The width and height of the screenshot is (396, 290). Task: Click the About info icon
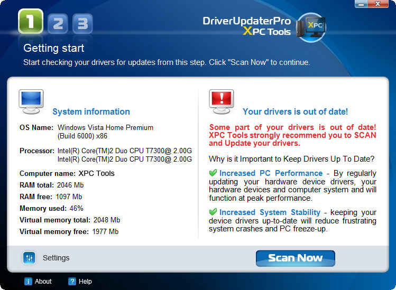(28, 281)
